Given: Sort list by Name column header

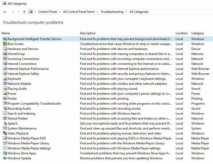Looking at the screenshot, I should point(6,33).
